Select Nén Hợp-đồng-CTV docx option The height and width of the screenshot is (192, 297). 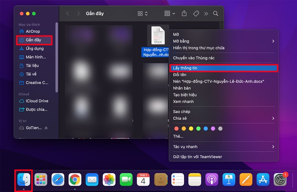[x=224, y=81]
